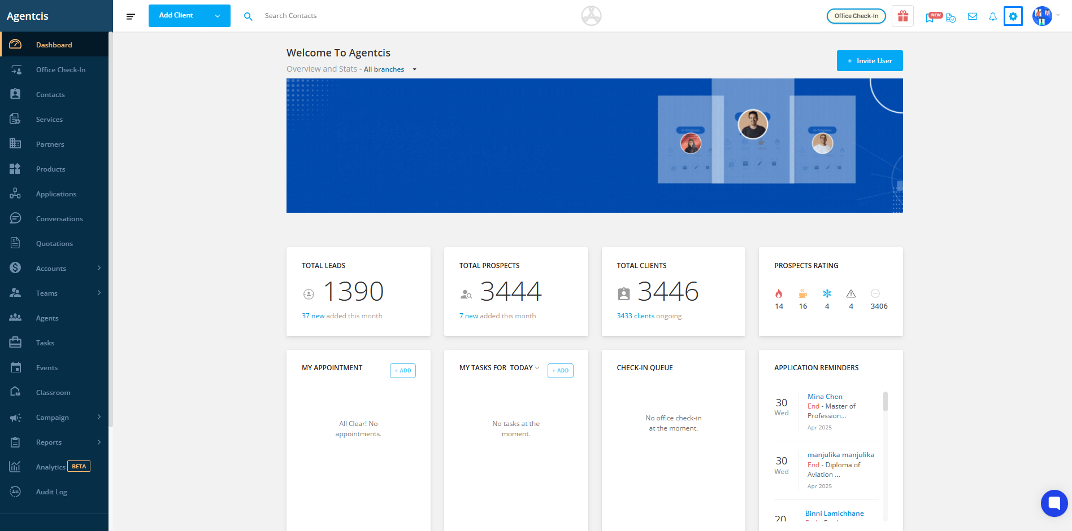This screenshot has height=531, width=1072.
Task: Open the gift box icon in header
Action: [x=903, y=16]
